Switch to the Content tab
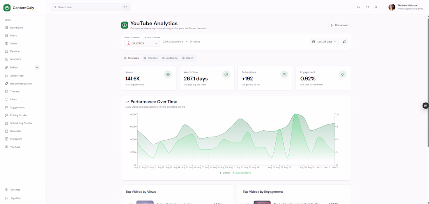 (151, 58)
